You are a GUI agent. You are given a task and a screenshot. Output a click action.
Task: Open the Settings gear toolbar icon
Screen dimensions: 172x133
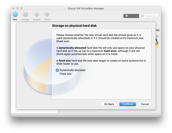pyautogui.click(x=25, y=14)
